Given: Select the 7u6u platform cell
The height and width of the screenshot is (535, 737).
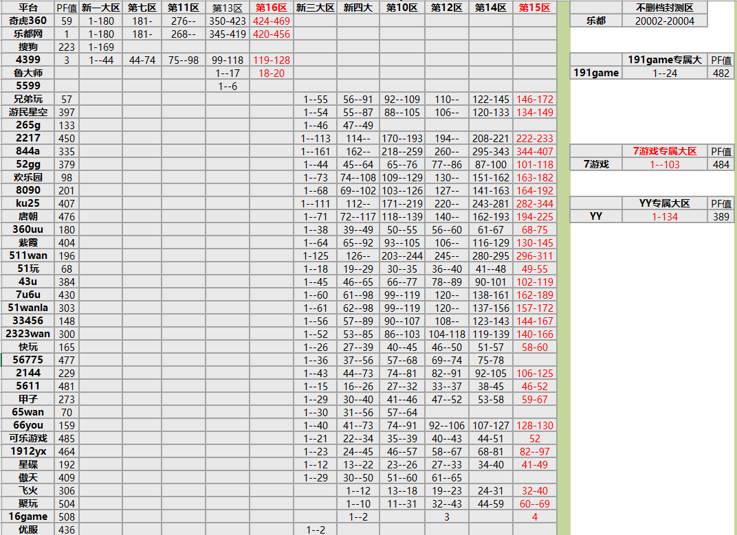Looking at the screenshot, I should 27,295.
